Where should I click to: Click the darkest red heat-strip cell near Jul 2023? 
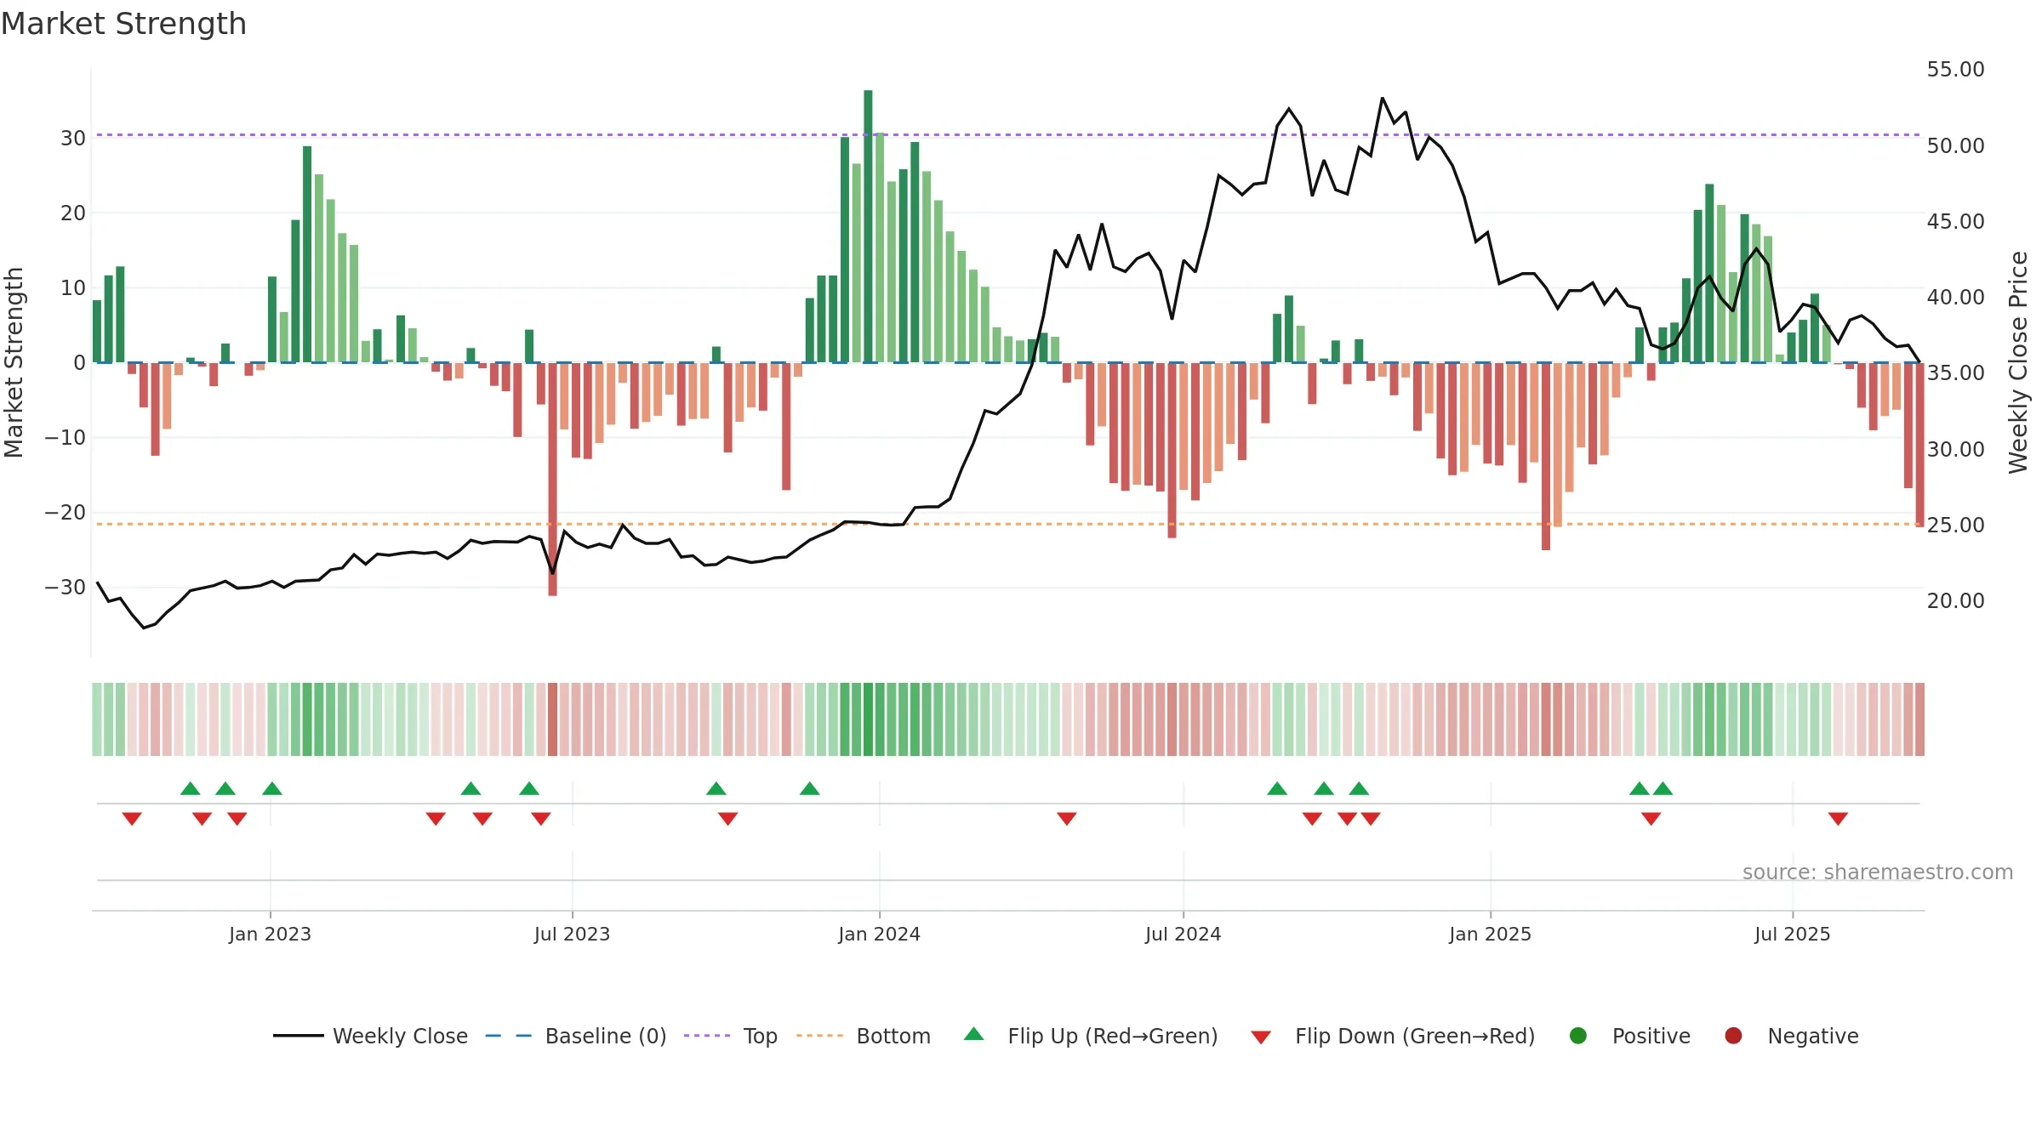pos(553,719)
